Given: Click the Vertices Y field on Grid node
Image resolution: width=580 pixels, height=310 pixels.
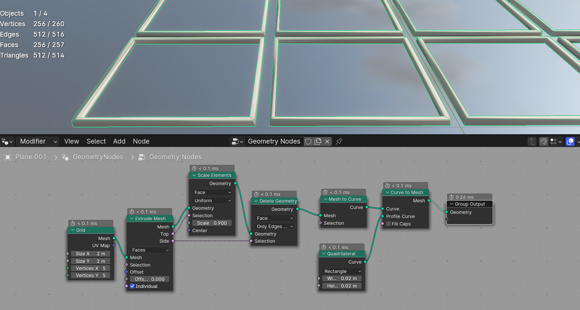Looking at the screenshot, I should click(90, 276).
